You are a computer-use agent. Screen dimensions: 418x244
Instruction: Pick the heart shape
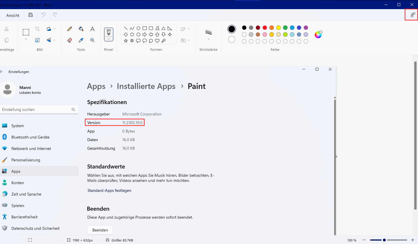pos(157,41)
